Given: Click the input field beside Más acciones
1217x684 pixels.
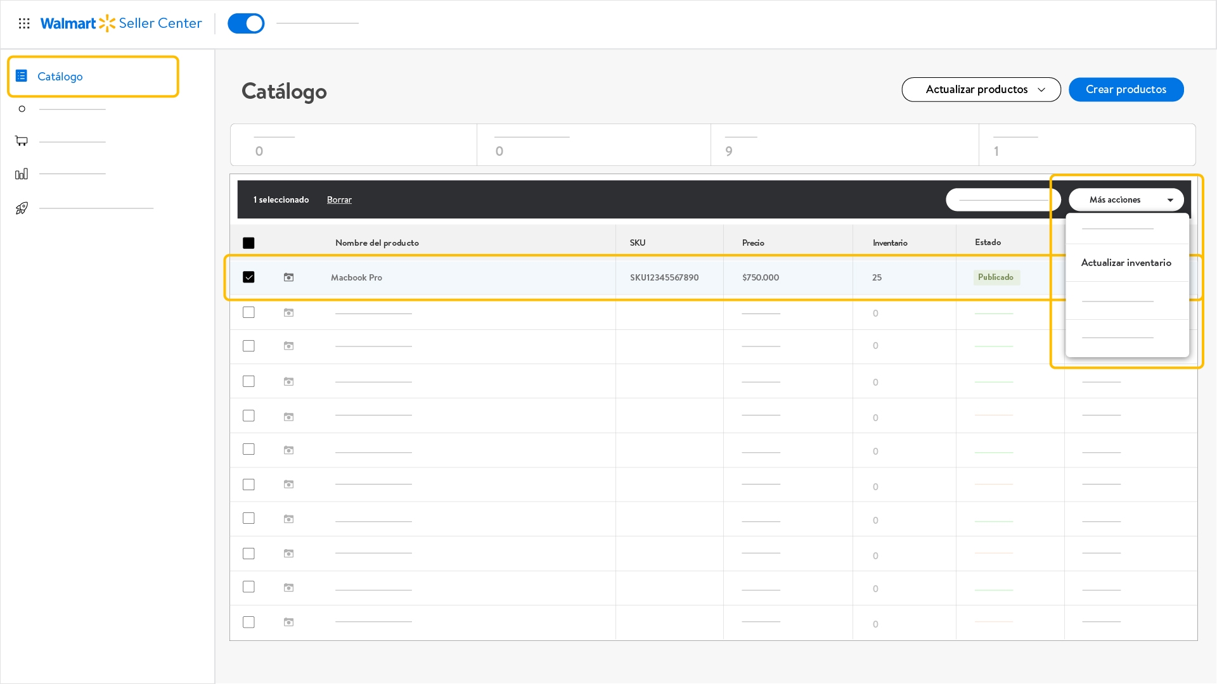Looking at the screenshot, I should [1003, 199].
